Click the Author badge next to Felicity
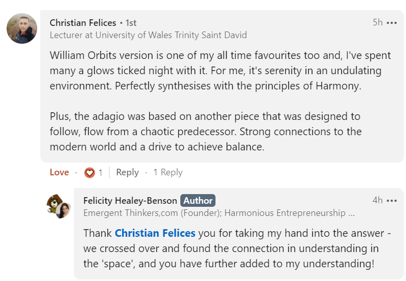The image size is (406, 281). point(198,200)
